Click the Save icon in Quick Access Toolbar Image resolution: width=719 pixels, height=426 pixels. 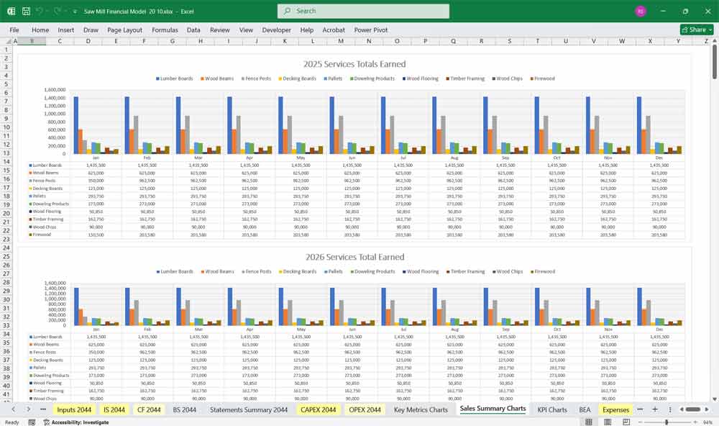[25, 11]
